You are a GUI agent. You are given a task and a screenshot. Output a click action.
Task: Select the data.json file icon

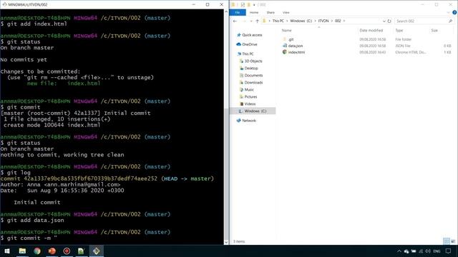285,46
